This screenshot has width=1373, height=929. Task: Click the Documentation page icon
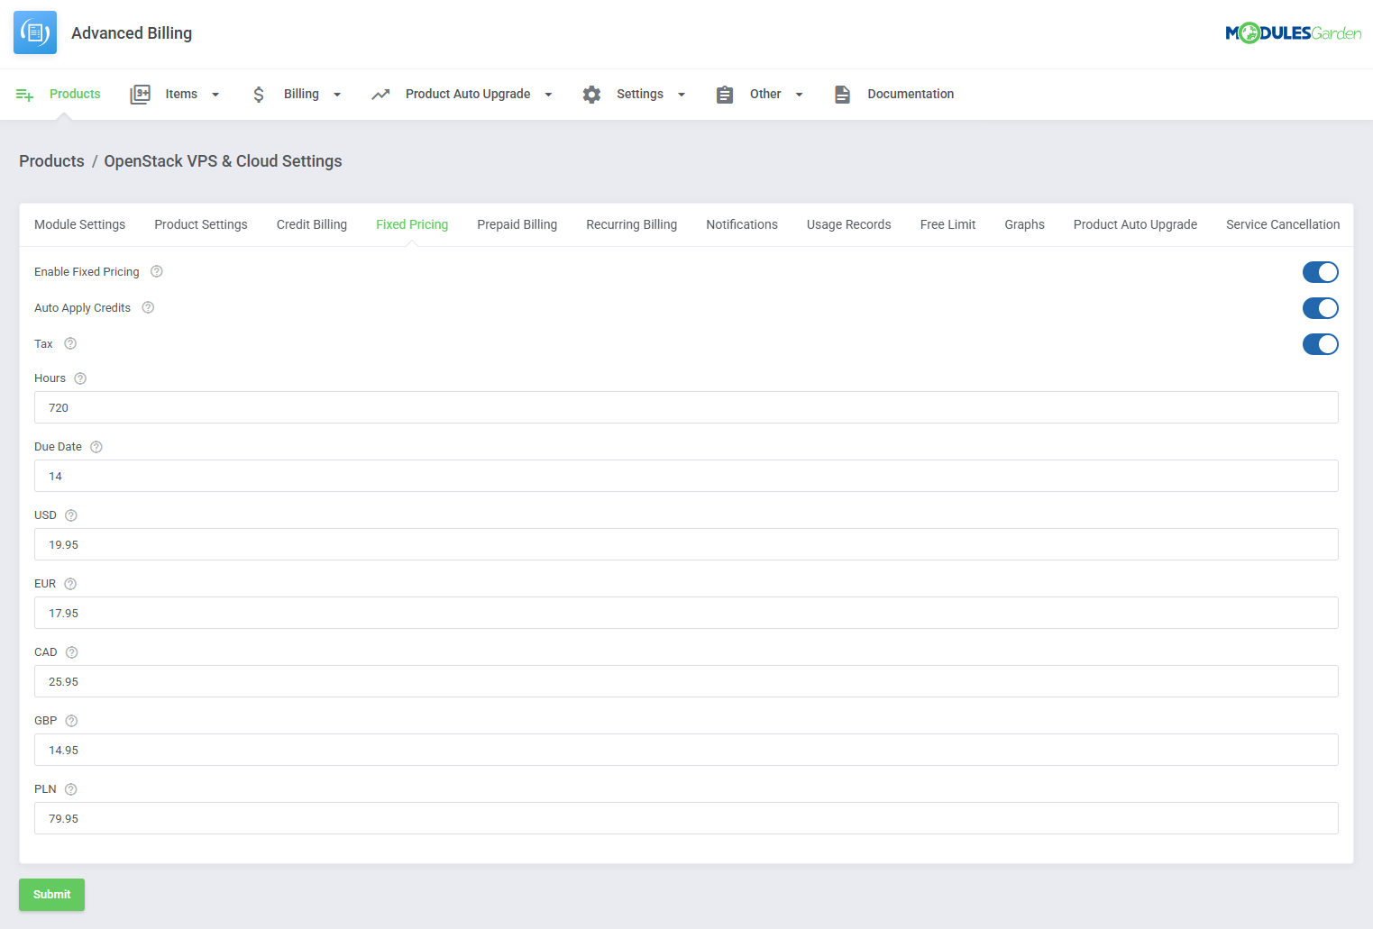[842, 94]
